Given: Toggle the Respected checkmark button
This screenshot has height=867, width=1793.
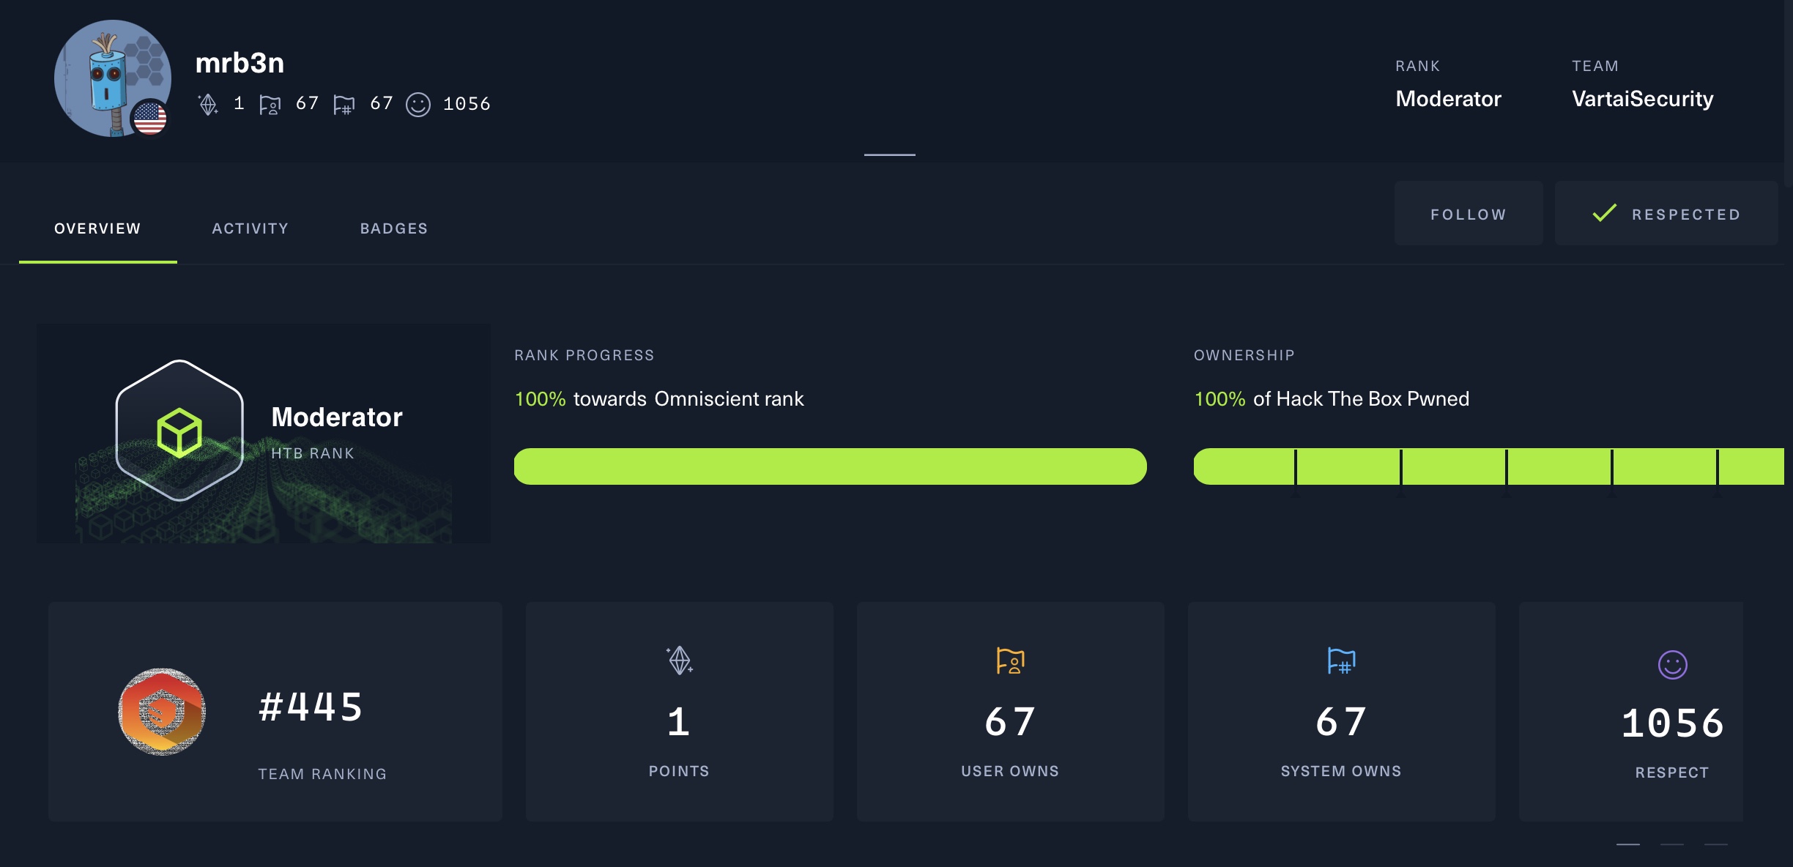Looking at the screenshot, I should [1666, 214].
